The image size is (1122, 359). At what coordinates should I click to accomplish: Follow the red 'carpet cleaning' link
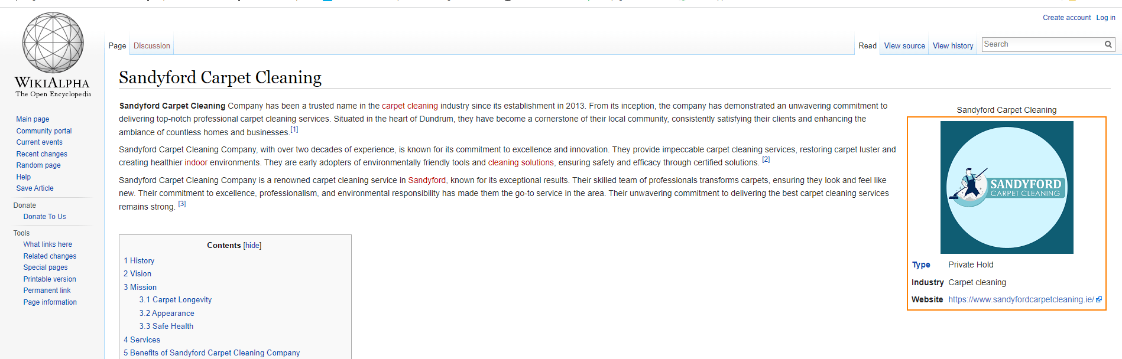tap(410, 106)
